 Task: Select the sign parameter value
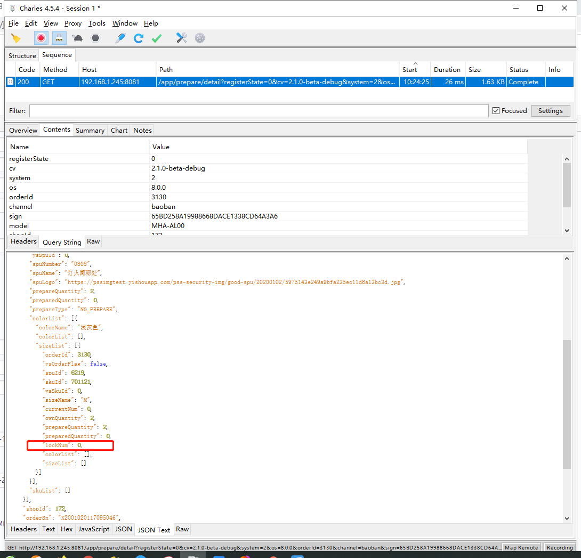(214, 216)
